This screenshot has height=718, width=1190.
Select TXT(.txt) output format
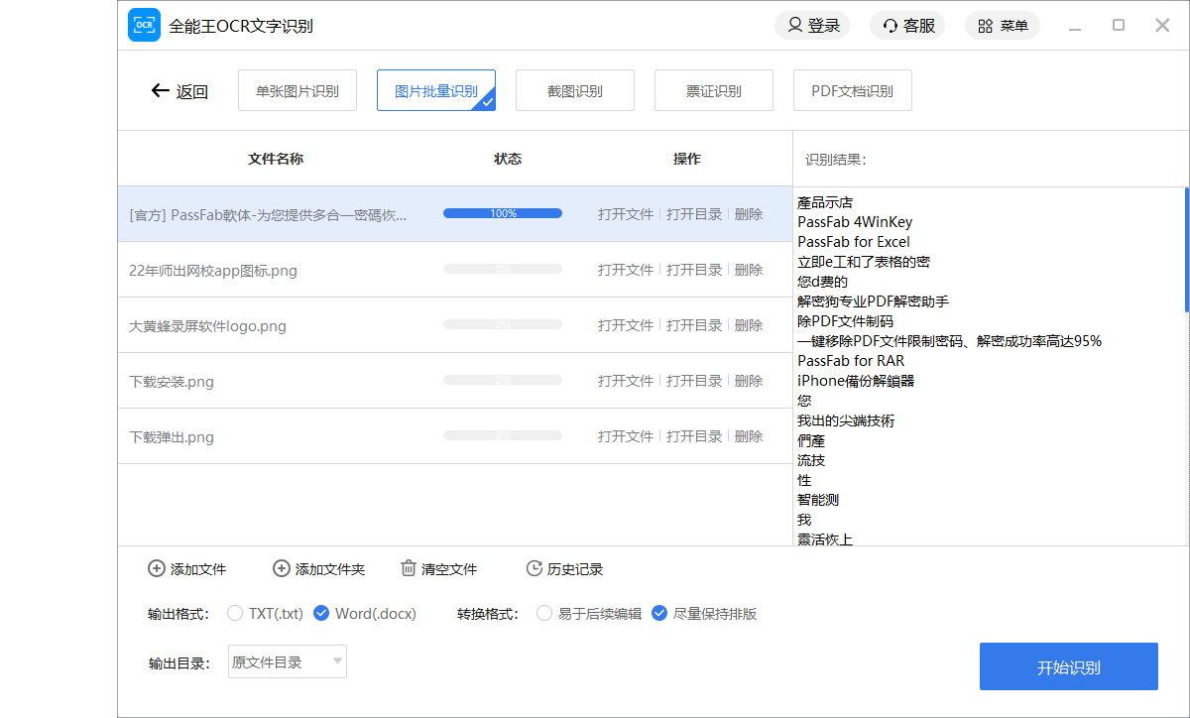coord(235,613)
